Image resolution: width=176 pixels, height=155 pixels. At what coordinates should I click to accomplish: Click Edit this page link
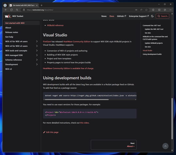52,132
